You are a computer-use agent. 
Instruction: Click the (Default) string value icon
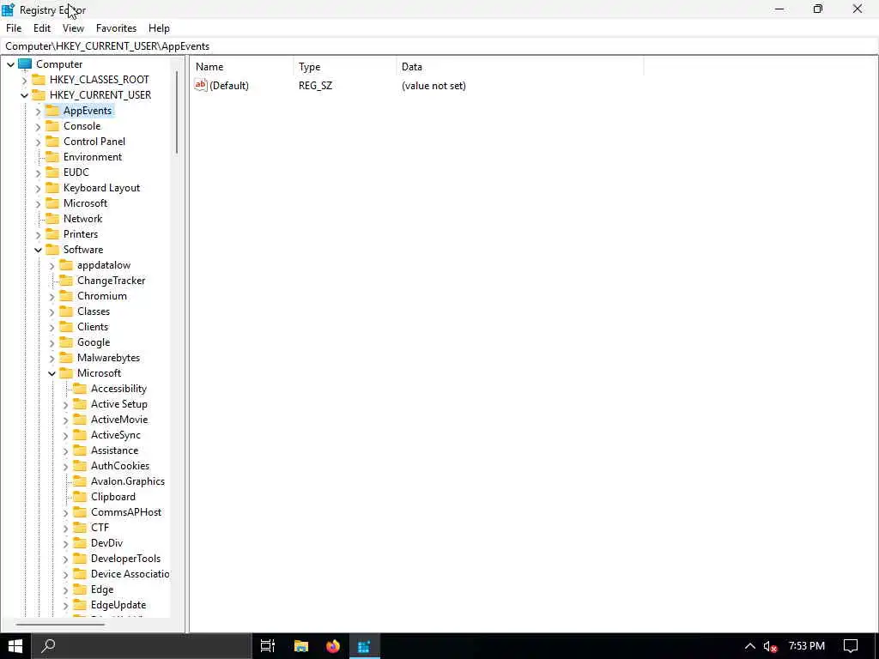[201, 85]
